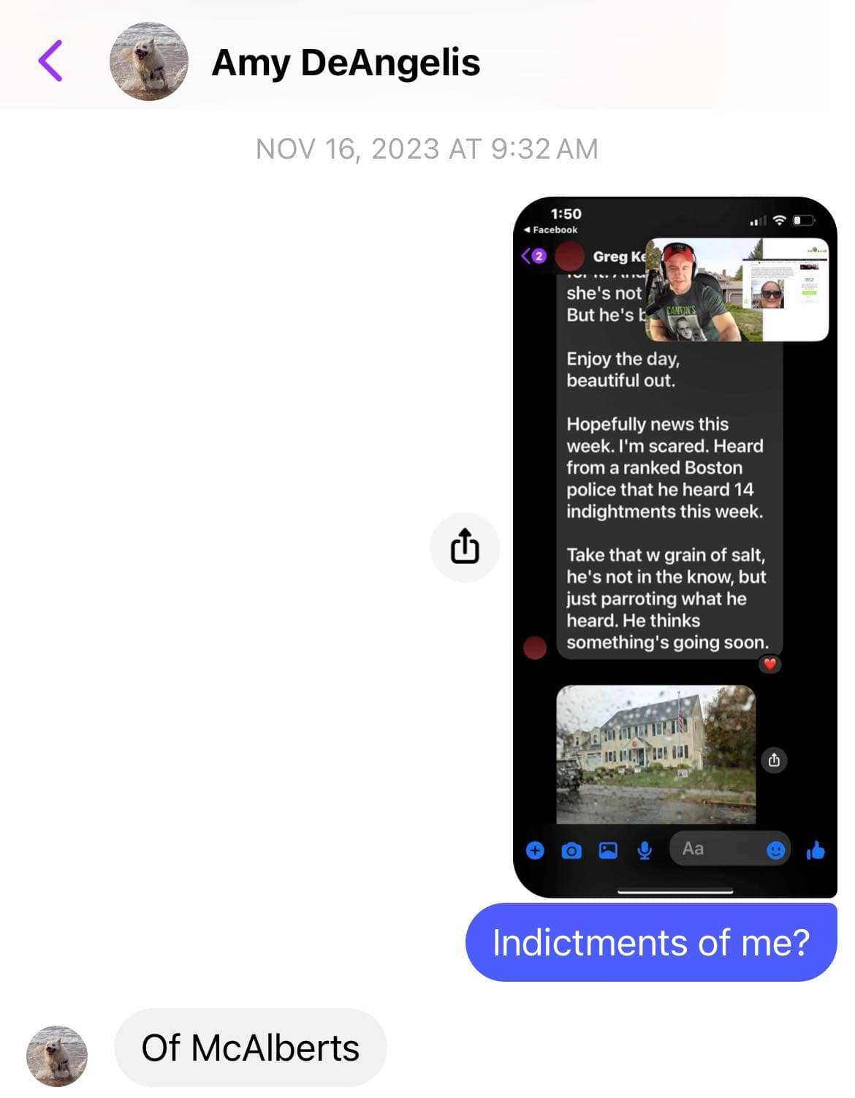Tap the share icon beside screenshot message
The image size is (855, 1098).
(465, 547)
